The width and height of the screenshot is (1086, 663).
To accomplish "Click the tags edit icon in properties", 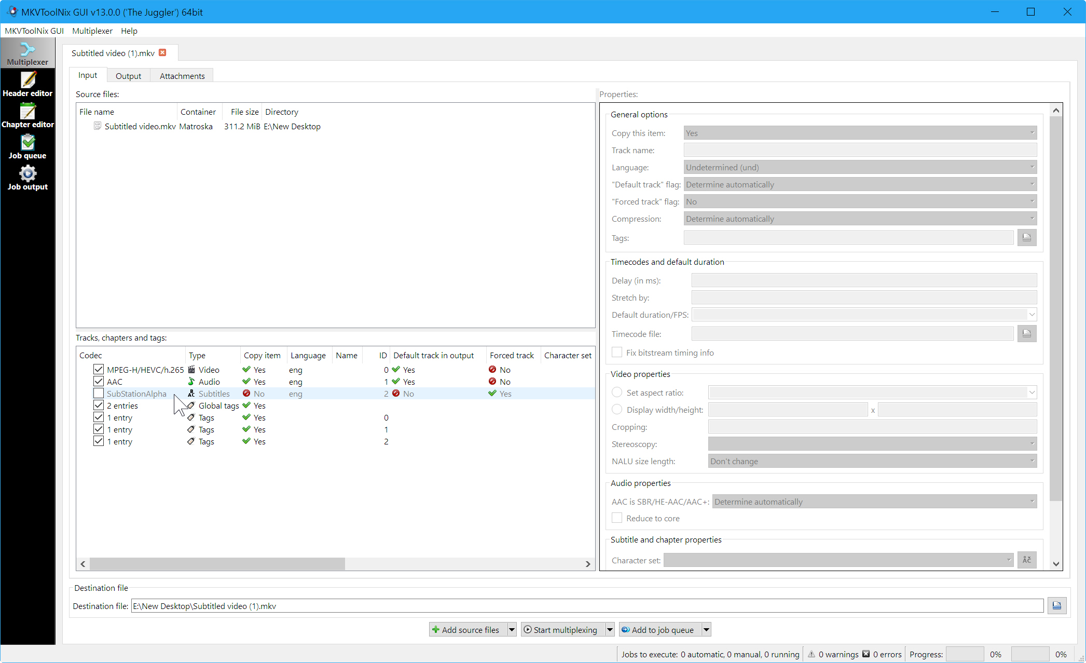I will [x=1027, y=238].
